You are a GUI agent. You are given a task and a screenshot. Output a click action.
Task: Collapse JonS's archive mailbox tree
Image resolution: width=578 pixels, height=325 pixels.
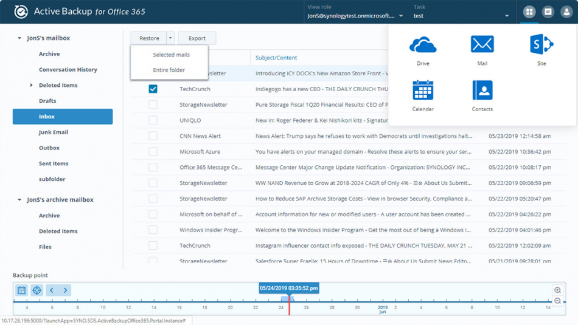coord(19,199)
